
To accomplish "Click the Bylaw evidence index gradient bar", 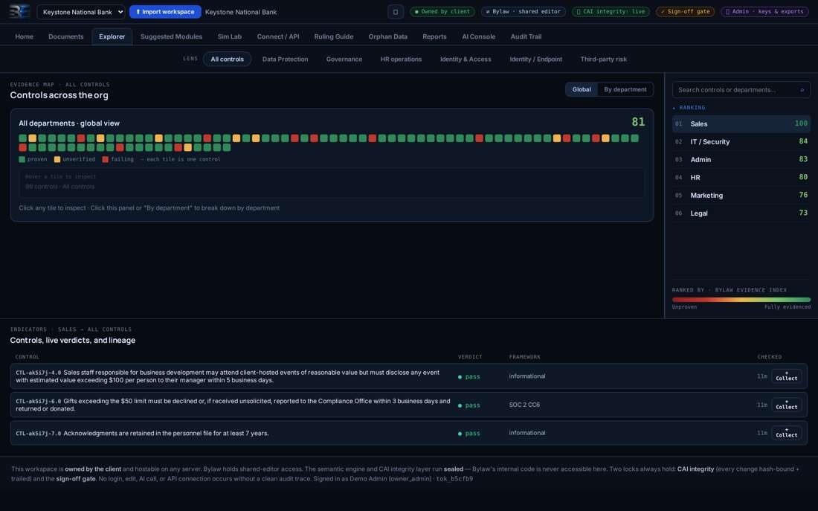I will click(x=741, y=300).
